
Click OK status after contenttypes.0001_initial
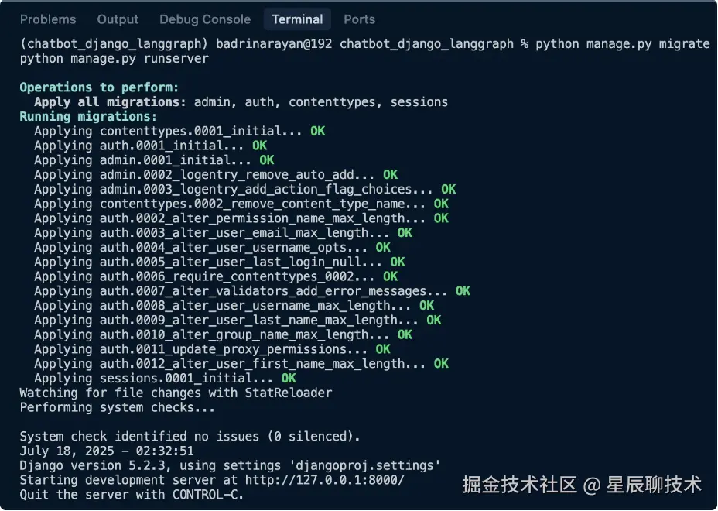coord(317,132)
